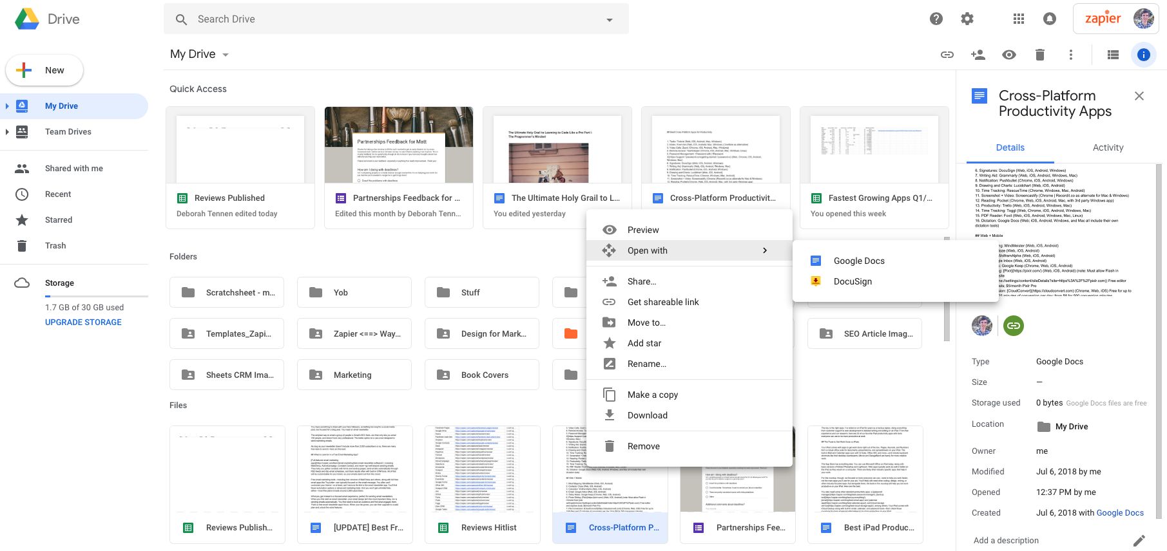The image size is (1167, 551).
Task: Open the search options dropdown arrow
Action: pos(609,20)
